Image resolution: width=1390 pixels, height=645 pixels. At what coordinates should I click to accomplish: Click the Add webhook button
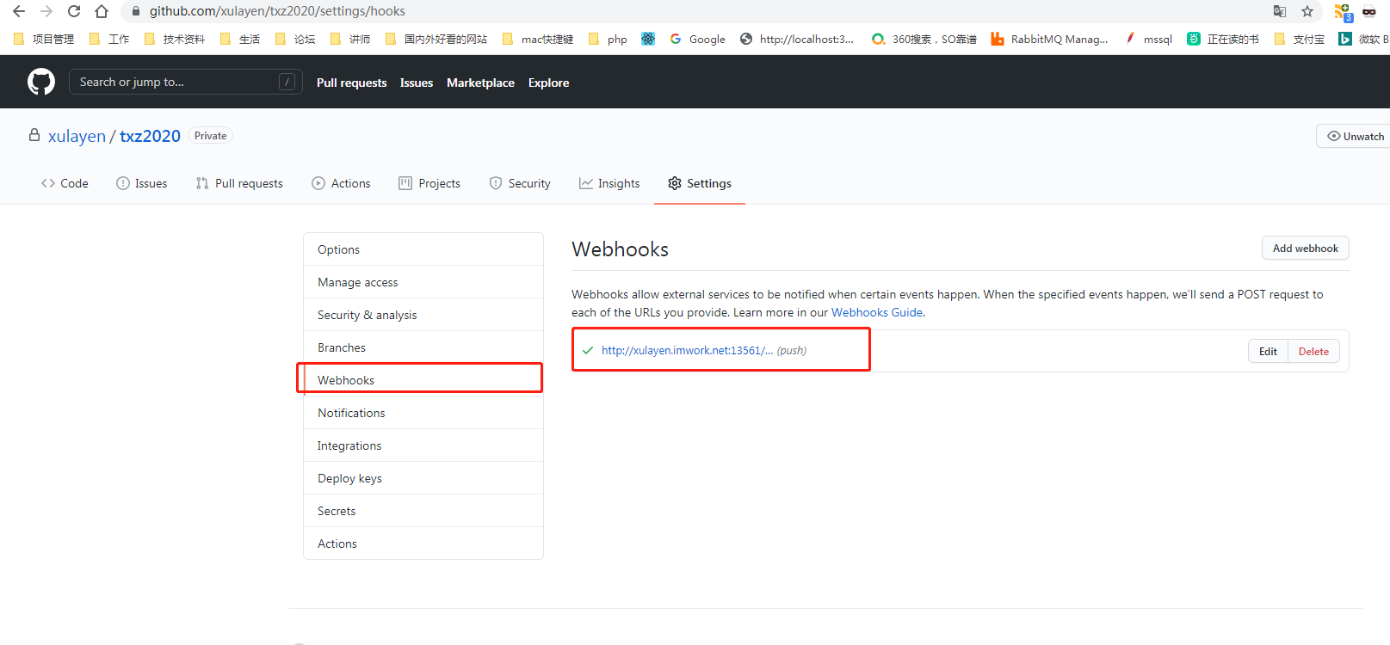[x=1306, y=248]
